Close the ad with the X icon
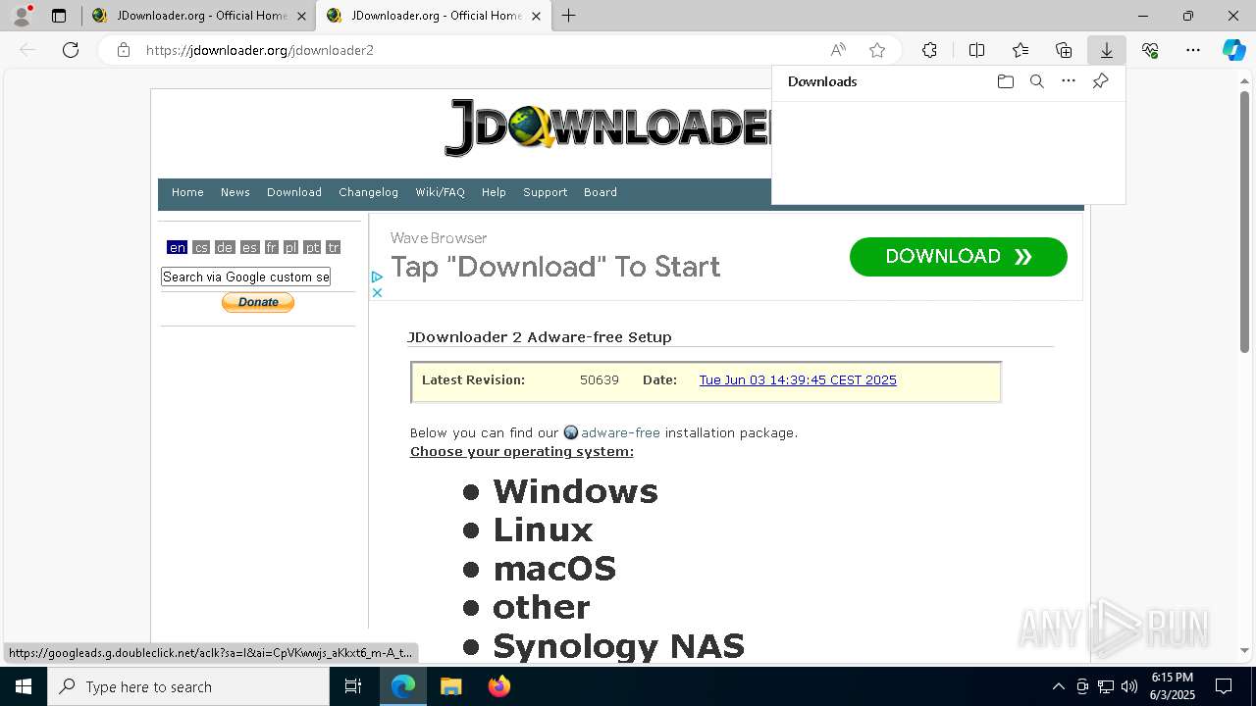The width and height of the screenshot is (1256, 706). tap(377, 292)
